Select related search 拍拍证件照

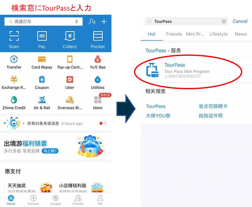click(x=211, y=116)
